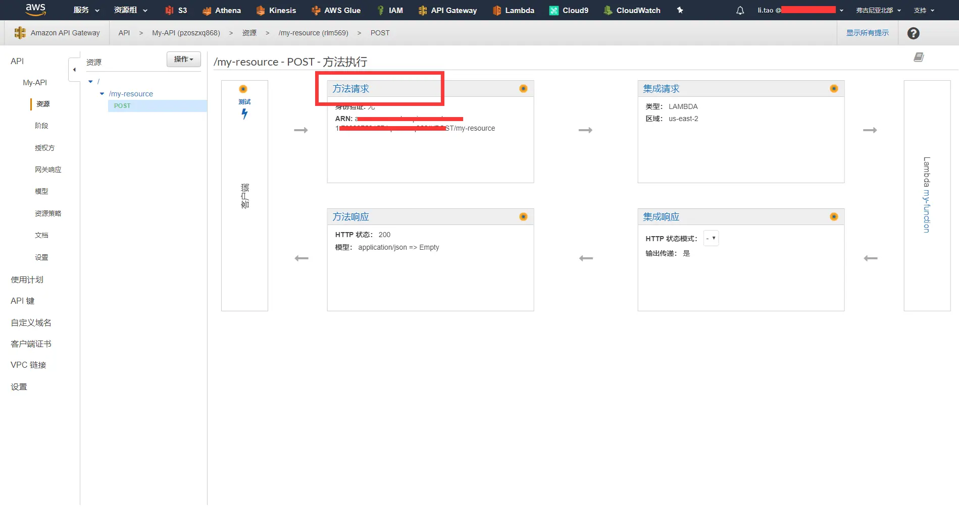Screen dimensions: 959x508
Task: Click /my-resource (rlm569) breadcrumb
Action: [x=313, y=33]
